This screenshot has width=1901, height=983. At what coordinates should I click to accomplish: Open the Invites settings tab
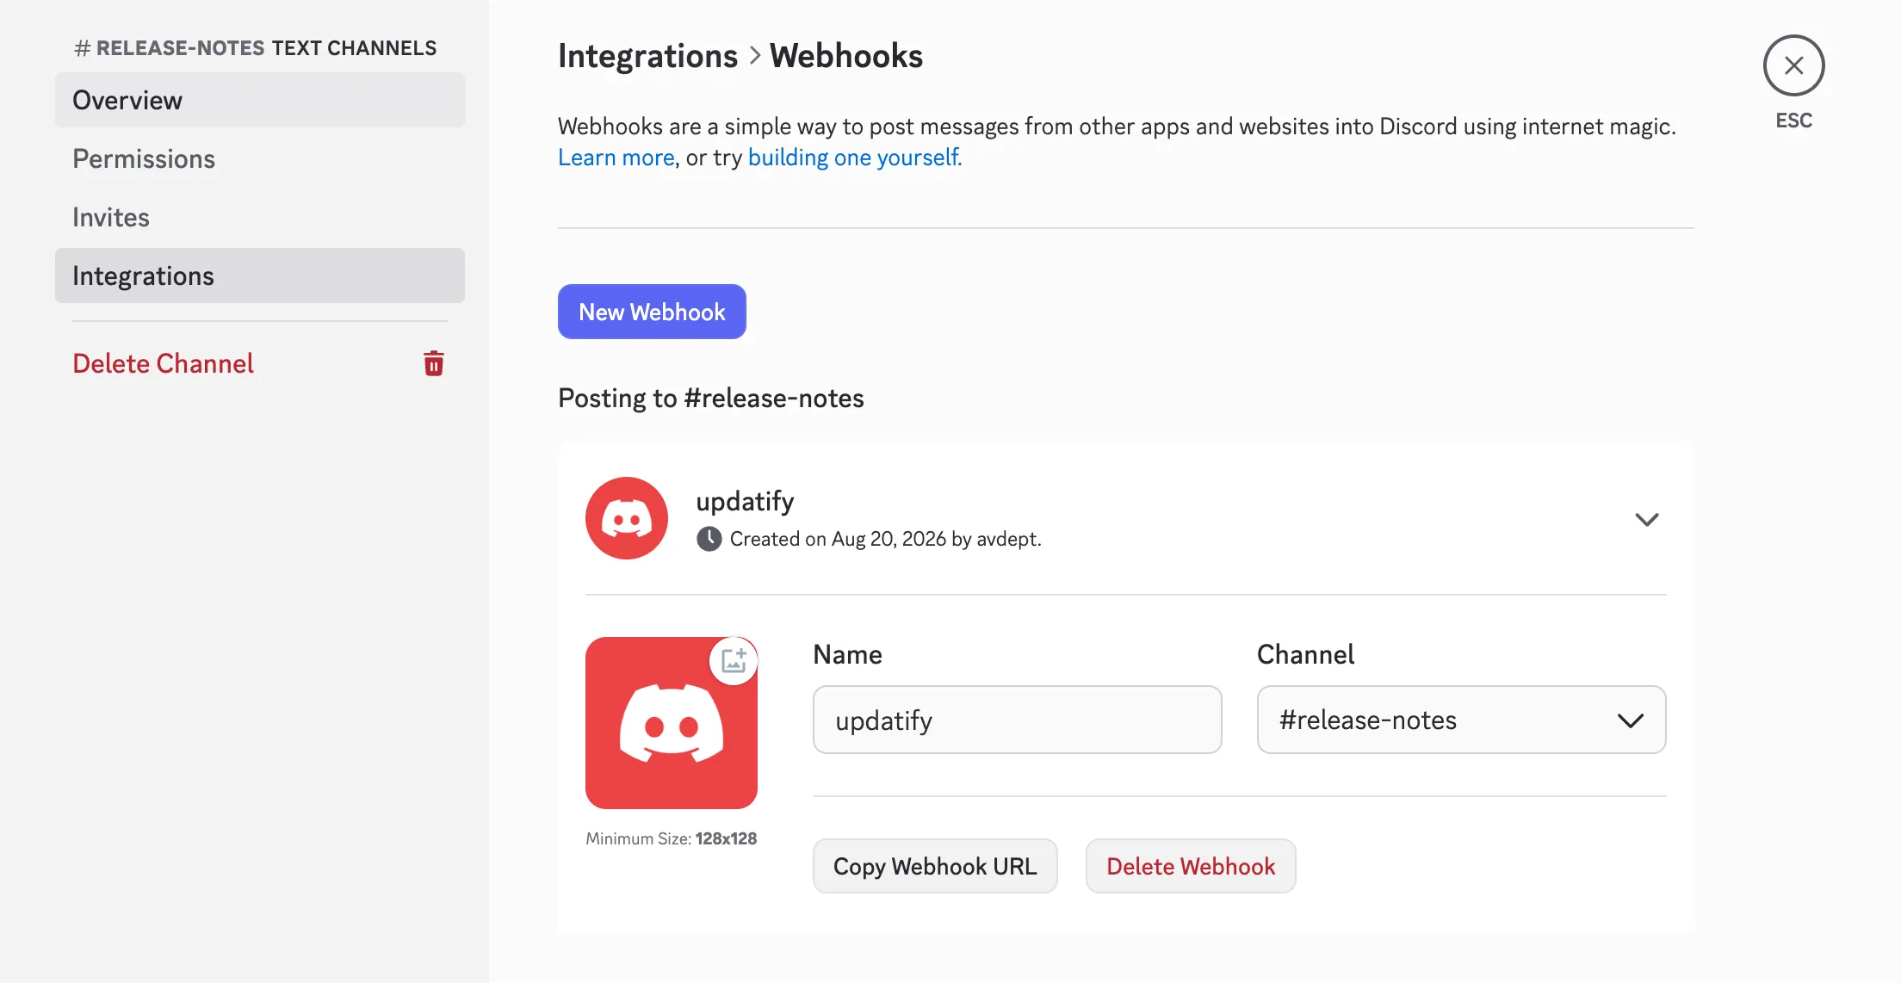(260, 217)
